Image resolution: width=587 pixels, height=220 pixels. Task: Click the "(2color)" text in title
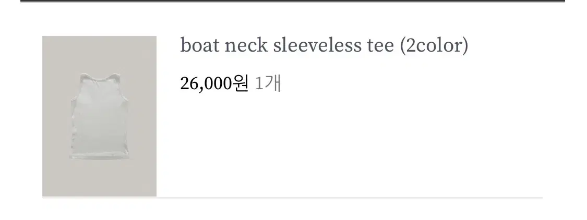434,46
